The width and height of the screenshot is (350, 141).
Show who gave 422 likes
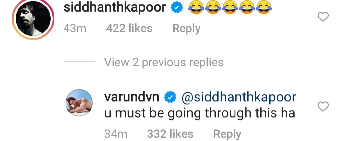tap(129, 29)
